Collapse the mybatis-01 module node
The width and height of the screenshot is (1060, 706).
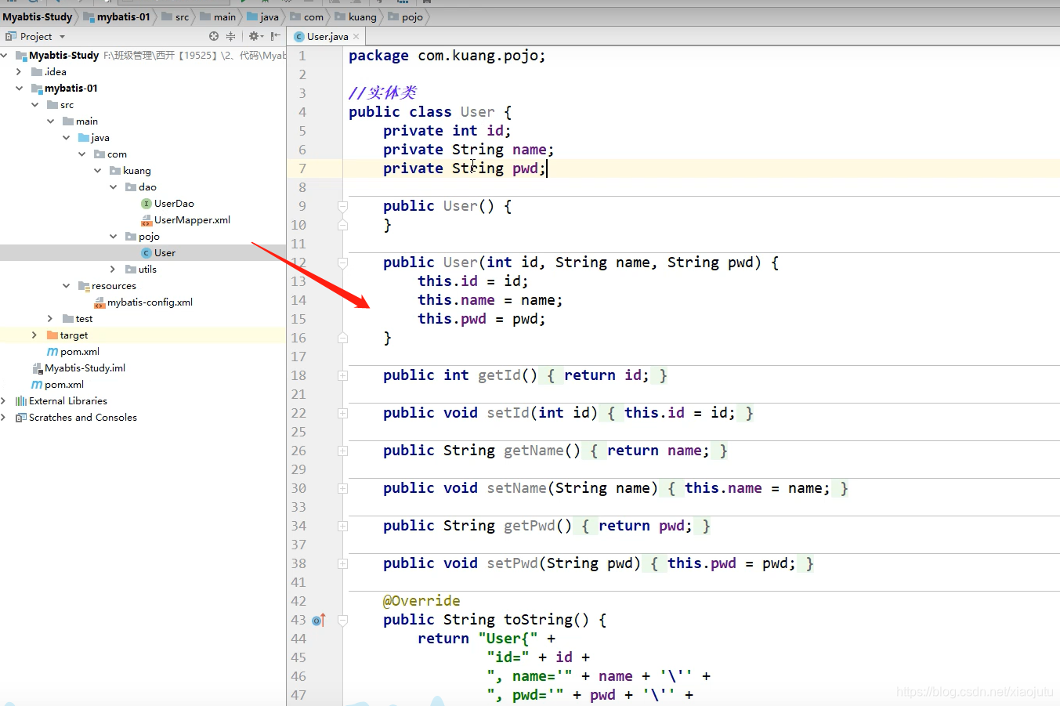point(20,89)
